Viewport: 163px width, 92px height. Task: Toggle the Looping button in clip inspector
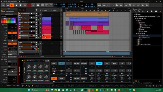click(12, 33)
